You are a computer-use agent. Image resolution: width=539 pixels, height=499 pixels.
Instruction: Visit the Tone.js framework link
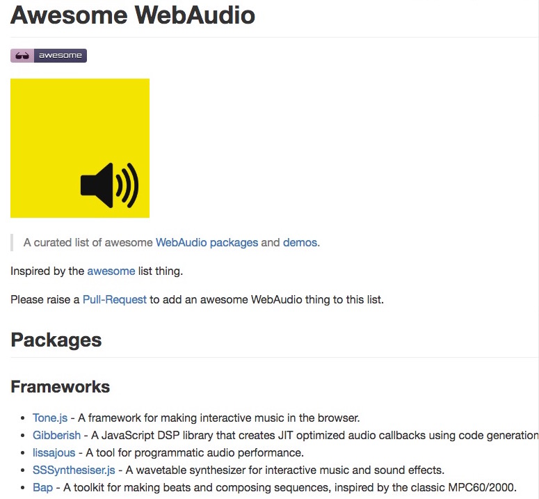tap(50, 418)
